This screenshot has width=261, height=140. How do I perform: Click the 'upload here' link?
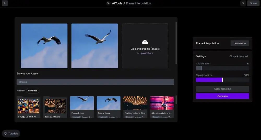tap(146, 53)
